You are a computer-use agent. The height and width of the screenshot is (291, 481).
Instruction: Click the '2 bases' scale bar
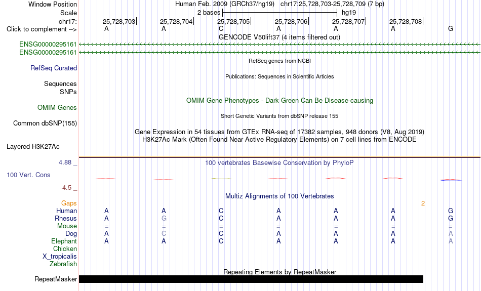coord(279,13)
